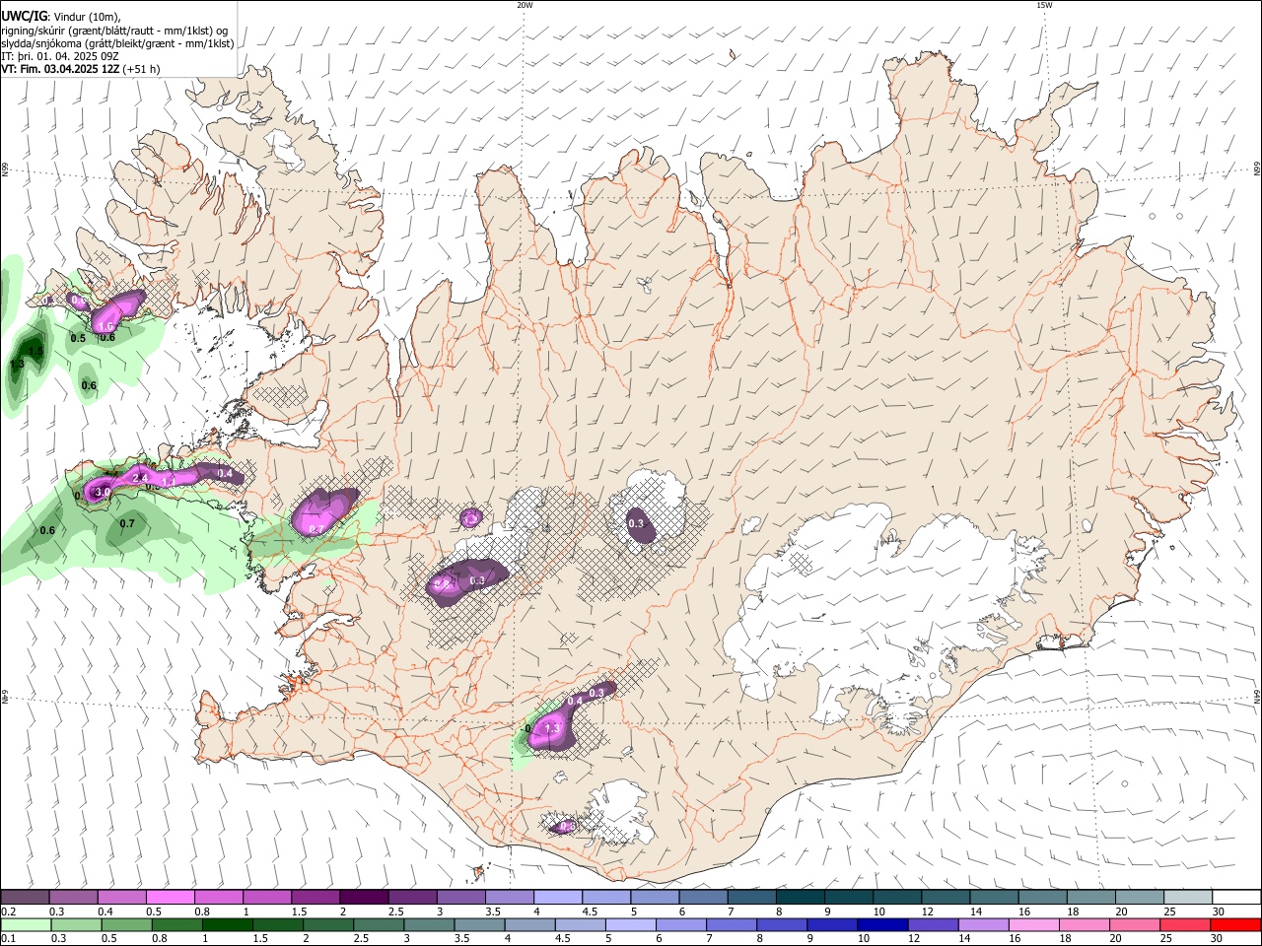Select the white swatch ending the upper scale
Image resolution: width=1262 pixels, height=946 pixels.
1236,897
